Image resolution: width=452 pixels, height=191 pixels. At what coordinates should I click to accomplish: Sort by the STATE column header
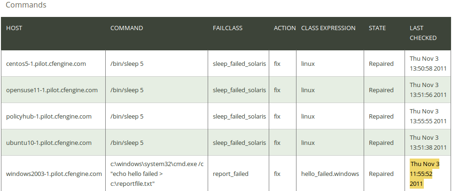coord(377,28)
